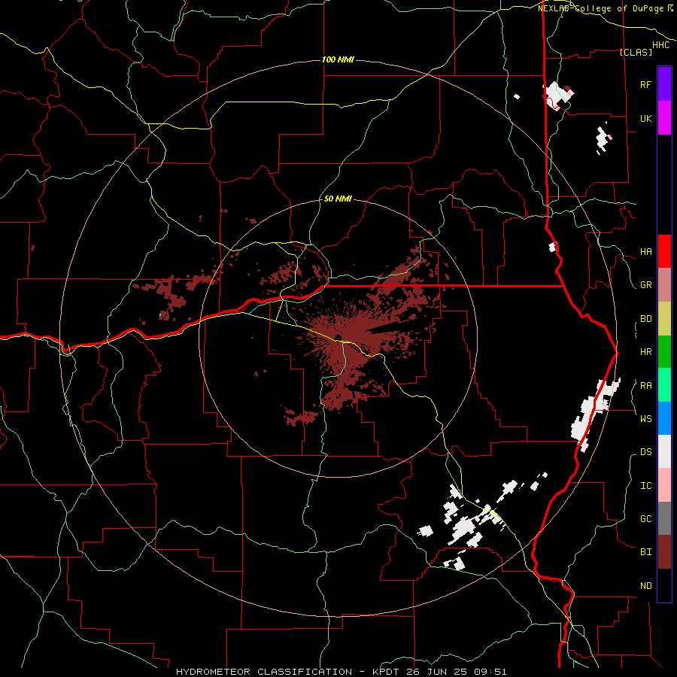The height and width of the screenshot is (677, 677).
Task: Click the UK magenta legend swatch
Action: pyautogui.click(x=664, y=118)
